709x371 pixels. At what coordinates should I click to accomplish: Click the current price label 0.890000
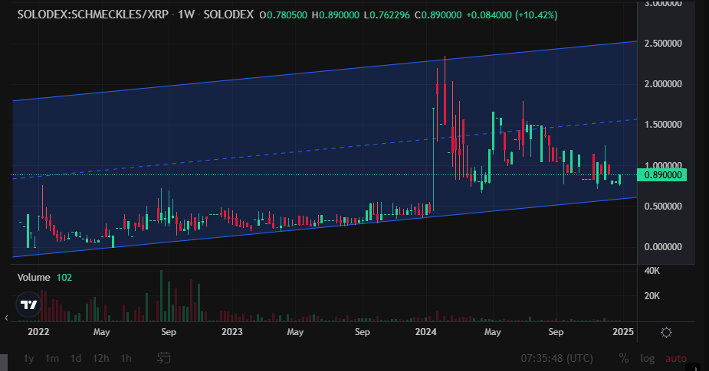[662, 175]
